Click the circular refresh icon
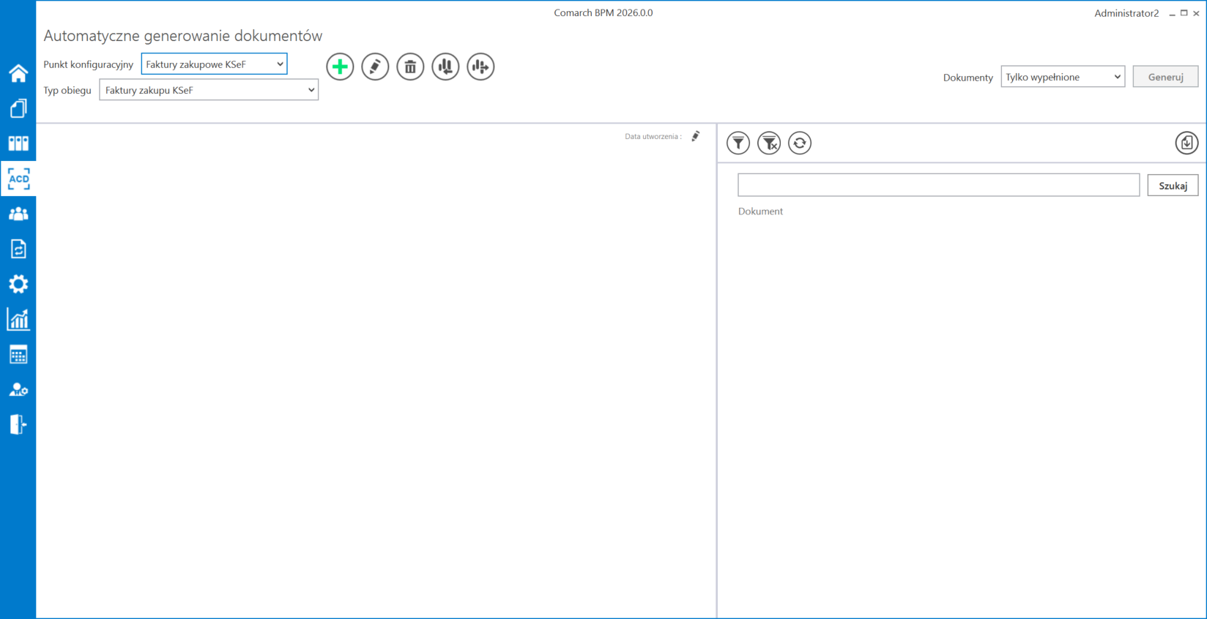This screenshot has width=1207, height=619. pos(800,143)
